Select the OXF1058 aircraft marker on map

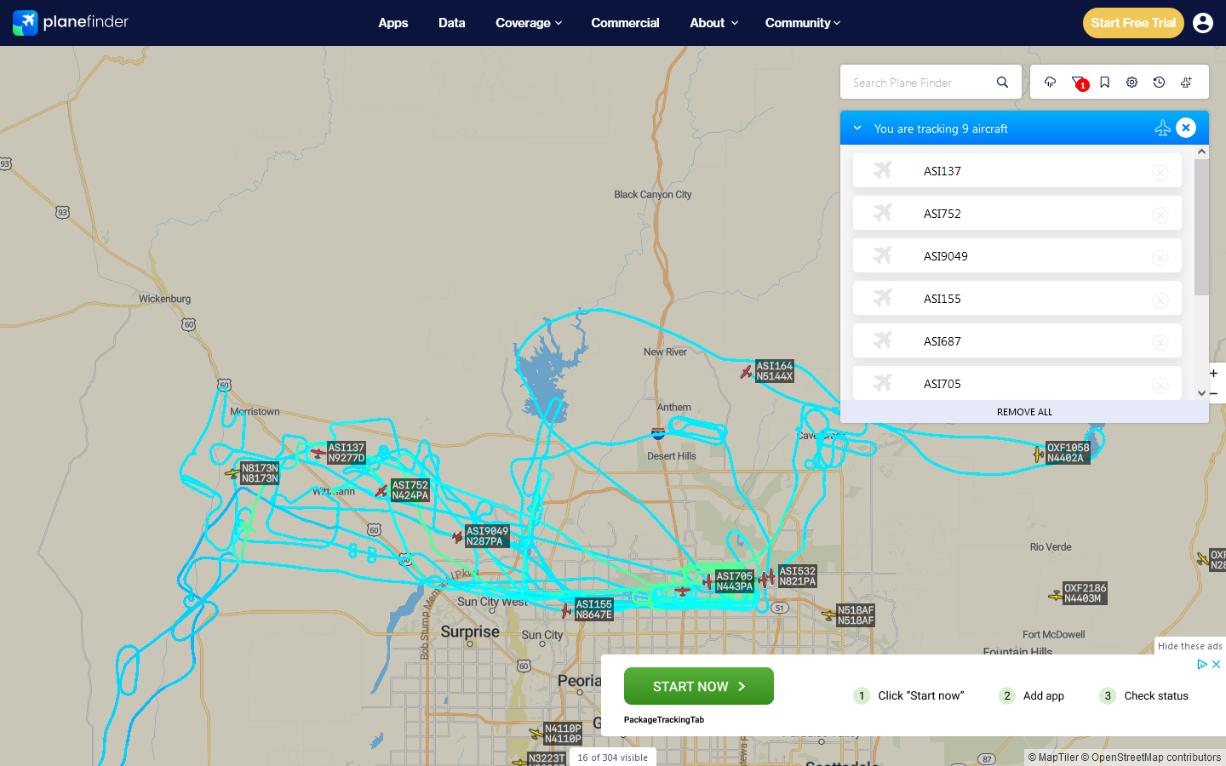[1039, 454]
